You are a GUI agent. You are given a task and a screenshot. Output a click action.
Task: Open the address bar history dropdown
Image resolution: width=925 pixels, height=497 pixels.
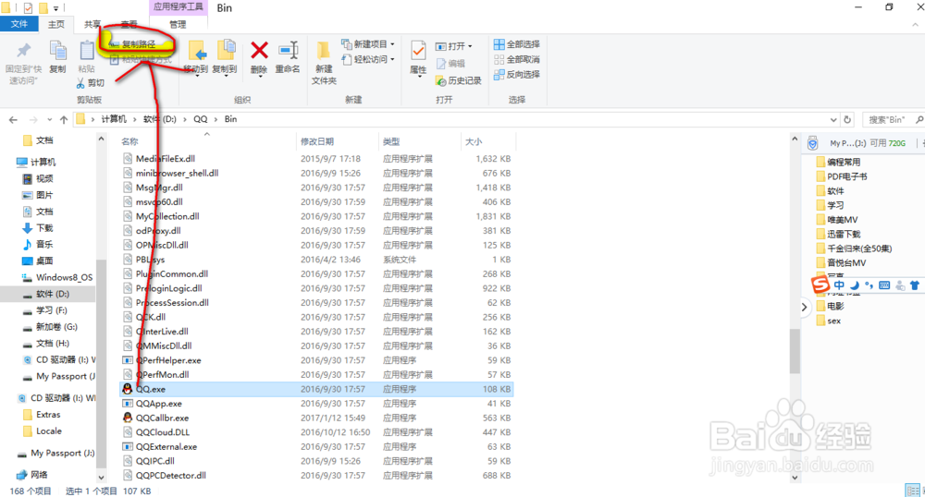[833, 119]
